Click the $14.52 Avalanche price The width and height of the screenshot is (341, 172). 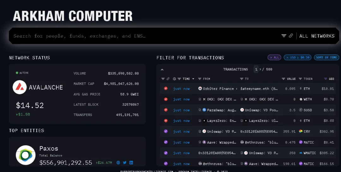tap(30, 105)
